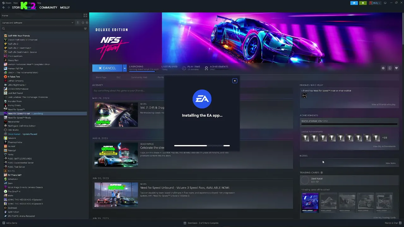Toggle collections grid view beside Home
This screenshot has height=227, width=404.
(x=85, y=15)
